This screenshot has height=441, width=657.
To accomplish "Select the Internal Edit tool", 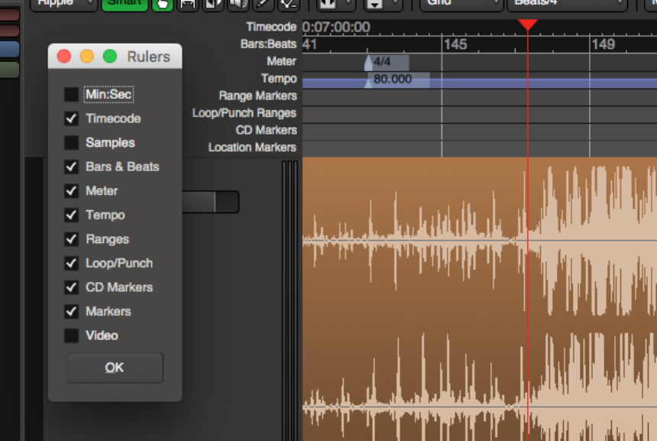I will point(288,4).
